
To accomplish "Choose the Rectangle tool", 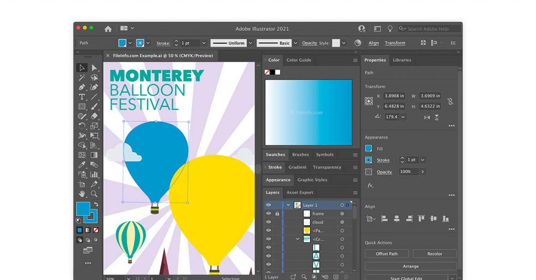I will click(82, 107).
